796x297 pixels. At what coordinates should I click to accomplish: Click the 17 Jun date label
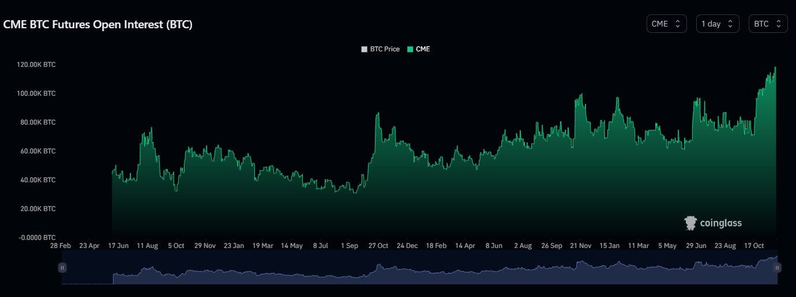click(x=118, y=246)
